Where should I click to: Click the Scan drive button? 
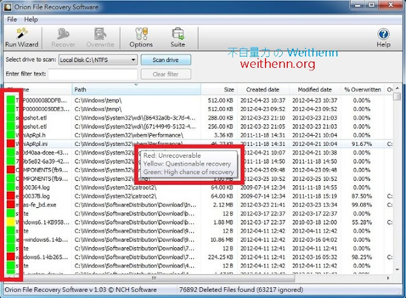tap(166, 60)
